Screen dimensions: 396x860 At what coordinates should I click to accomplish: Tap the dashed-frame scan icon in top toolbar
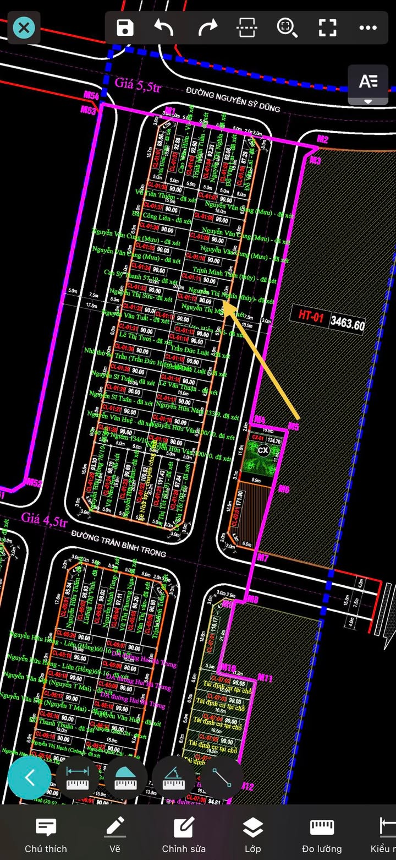click(x=247, y=28)
